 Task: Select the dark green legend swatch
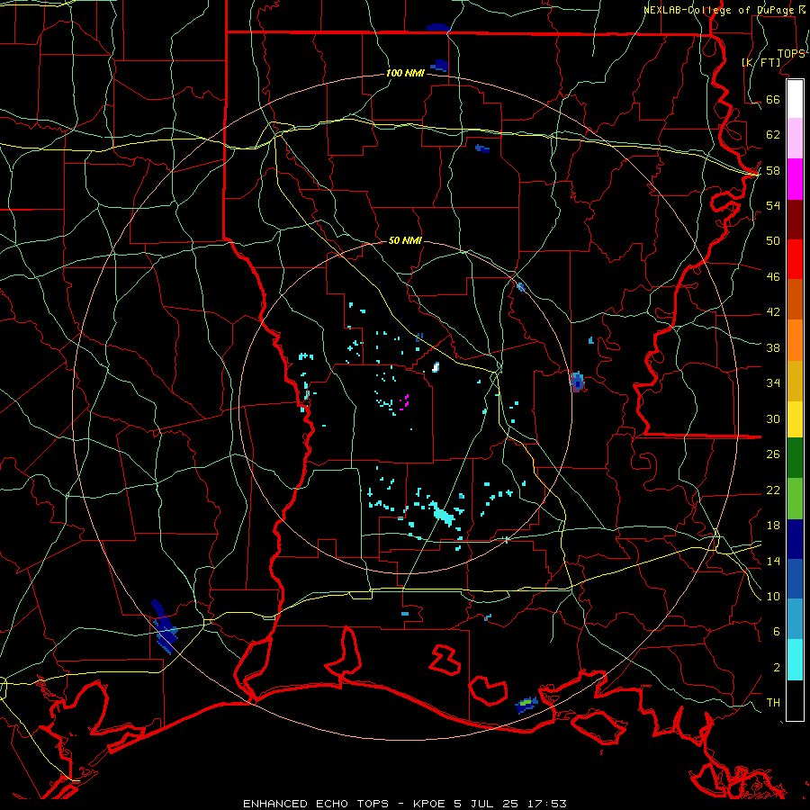click(x=795, y=458)
